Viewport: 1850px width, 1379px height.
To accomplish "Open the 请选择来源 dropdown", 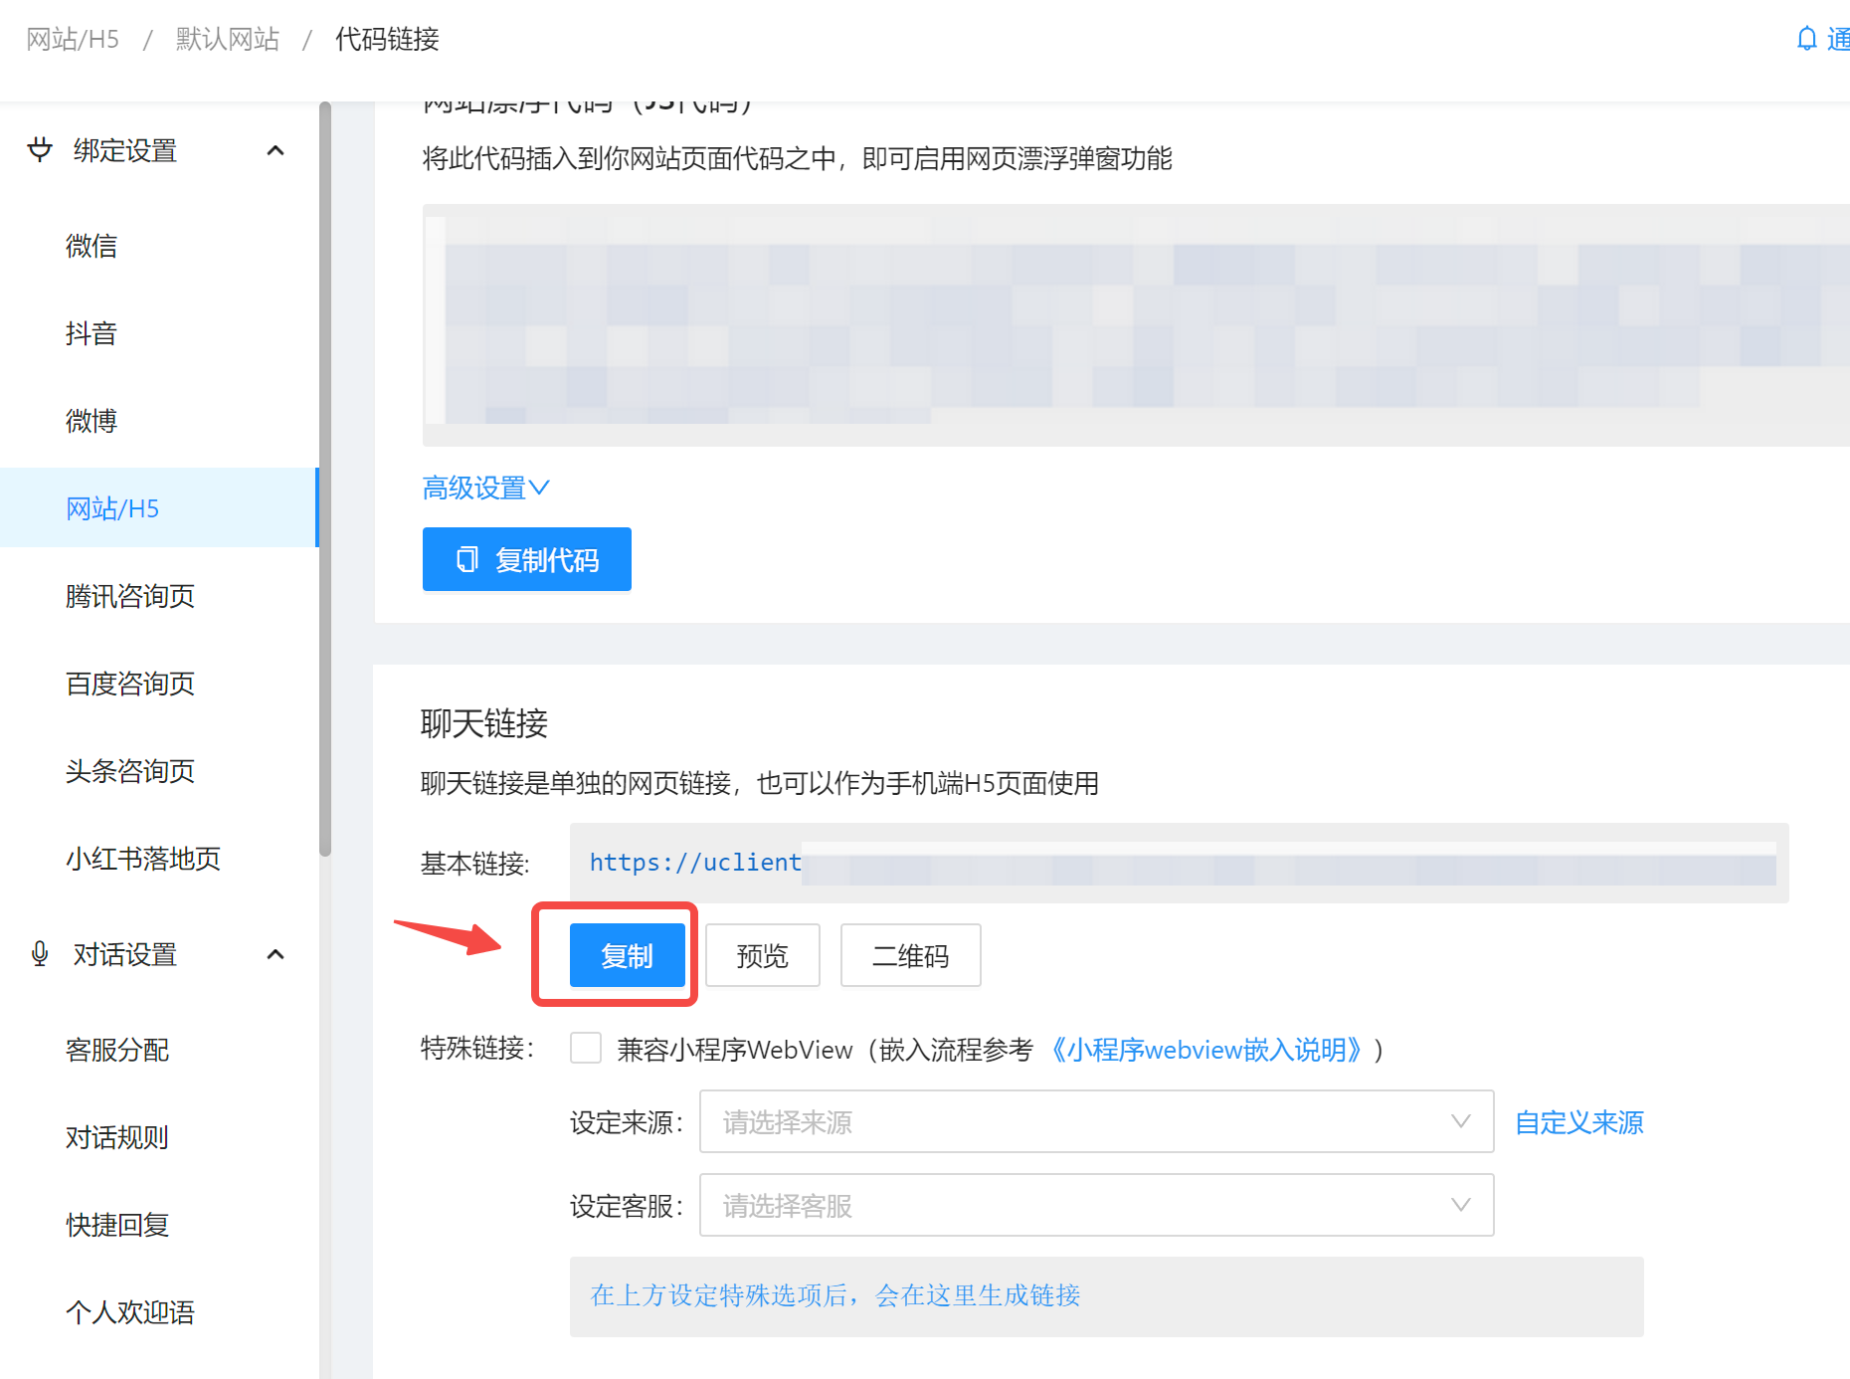I will (x=1094, y=1121).
